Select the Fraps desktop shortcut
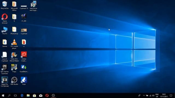The image size is (175, 98). point(14,68)
